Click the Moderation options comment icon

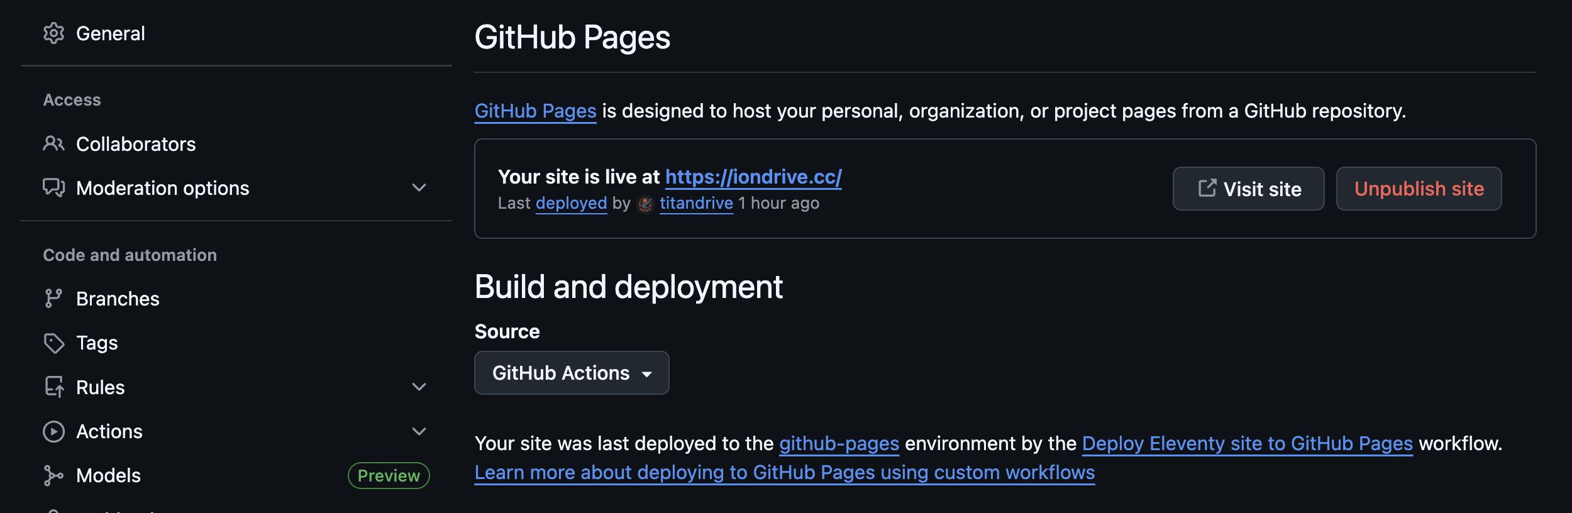53,188
